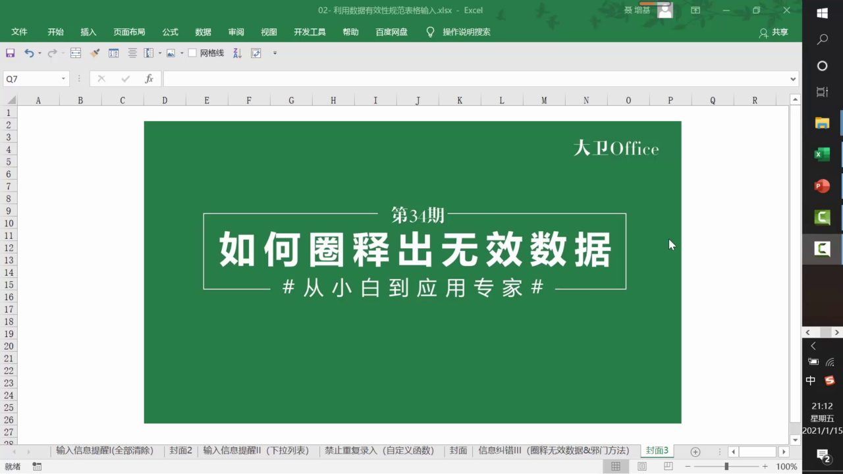Click the Select All corner triangle
Image resolution: width=843 pixels, height=474 pixels.
coord(11,100)
